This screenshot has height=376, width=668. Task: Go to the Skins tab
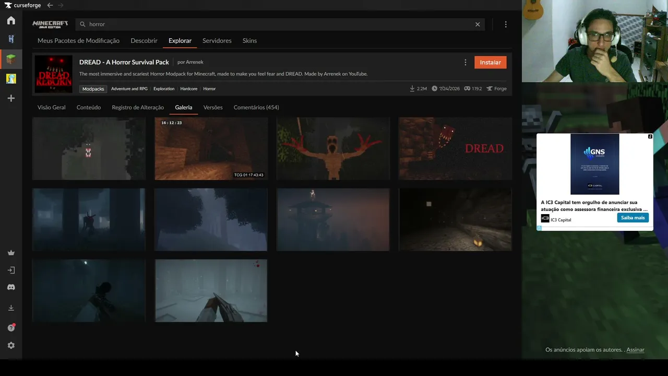click(x=249, y=41)
